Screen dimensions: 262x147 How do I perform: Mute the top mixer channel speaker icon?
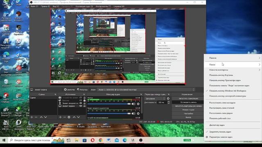pyautogui.click(x=133, y=104)
